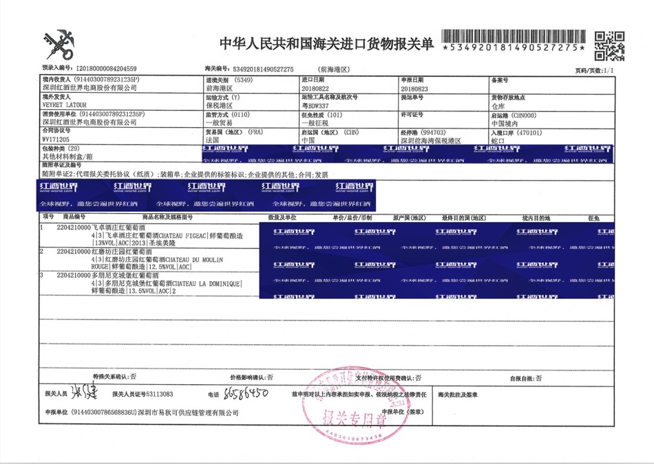Click departure port 中国境内

click(505, 124)
